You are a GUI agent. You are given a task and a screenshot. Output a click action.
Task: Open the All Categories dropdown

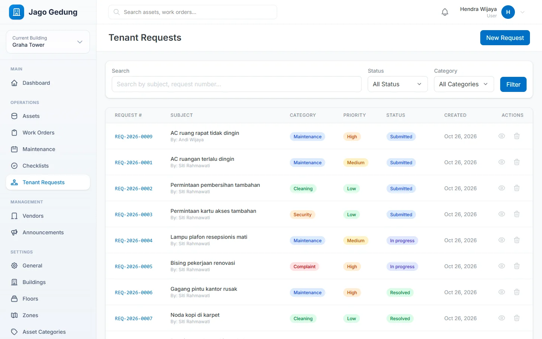464,84
